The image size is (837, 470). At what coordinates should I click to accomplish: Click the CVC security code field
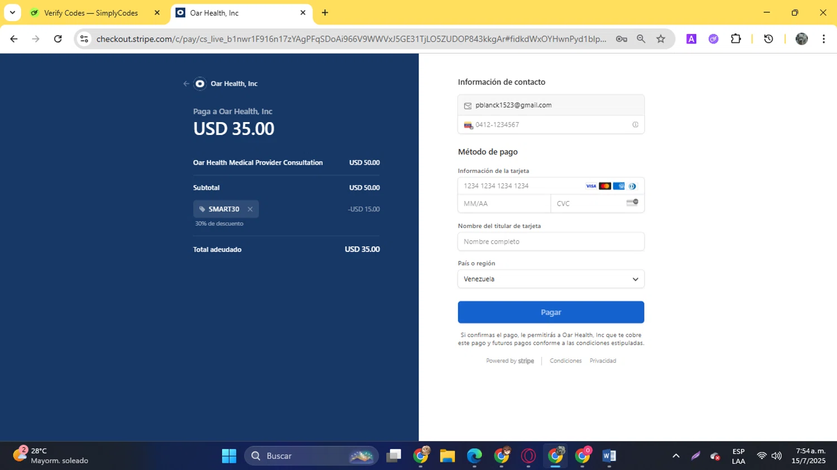point(597,203)
